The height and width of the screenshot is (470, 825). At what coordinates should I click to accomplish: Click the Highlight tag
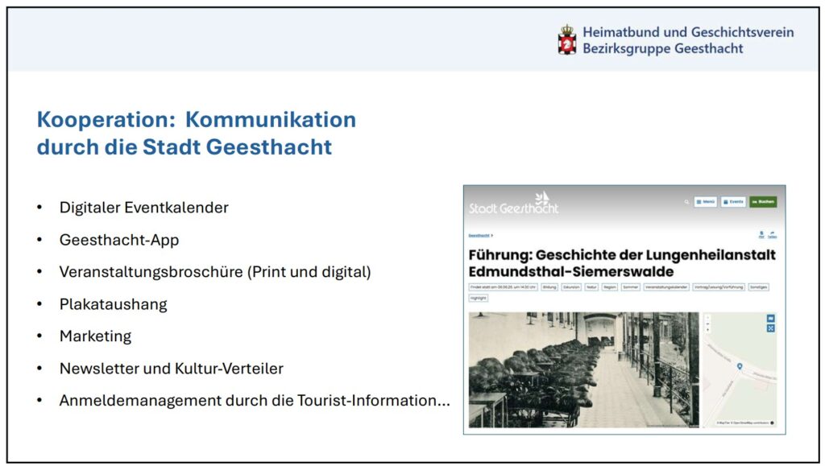(x=479, y=298)
